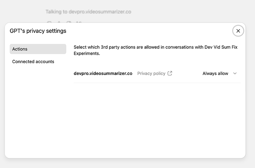Click the dimmed backdrop below the dialog
Screen dimensions: 255x168
[x=127, y=164]
